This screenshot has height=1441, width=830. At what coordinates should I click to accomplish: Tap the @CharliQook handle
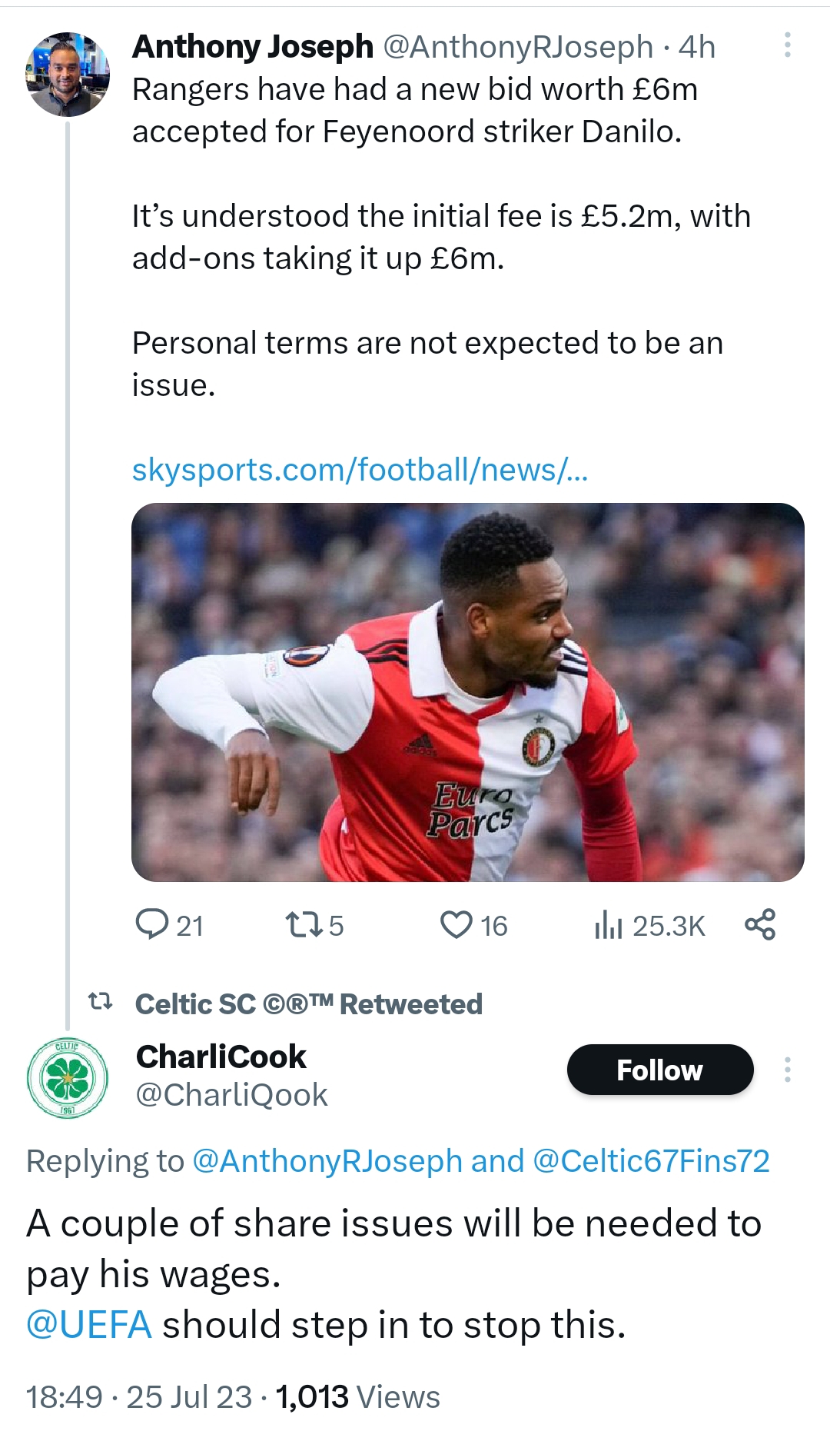(231, 1094)
